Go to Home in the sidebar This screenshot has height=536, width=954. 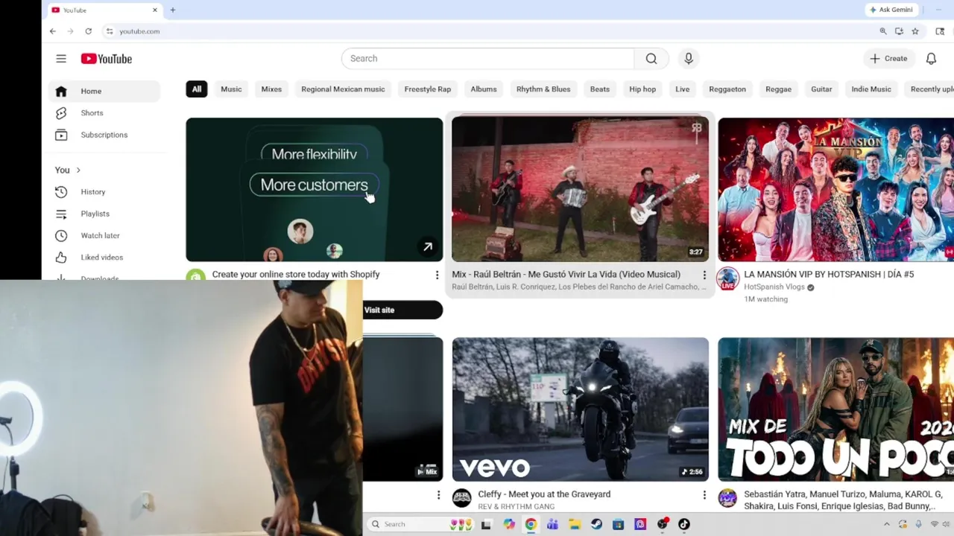tap(104, 91)
